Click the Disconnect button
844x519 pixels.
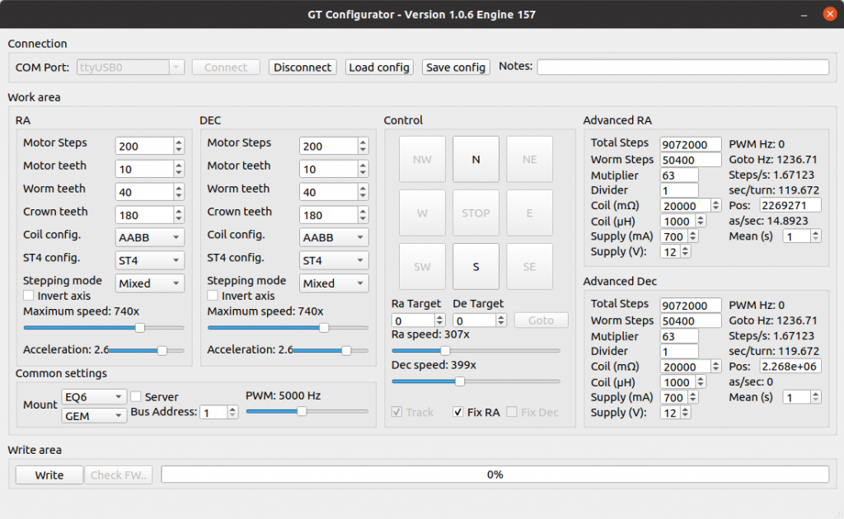tap(302, 68)
